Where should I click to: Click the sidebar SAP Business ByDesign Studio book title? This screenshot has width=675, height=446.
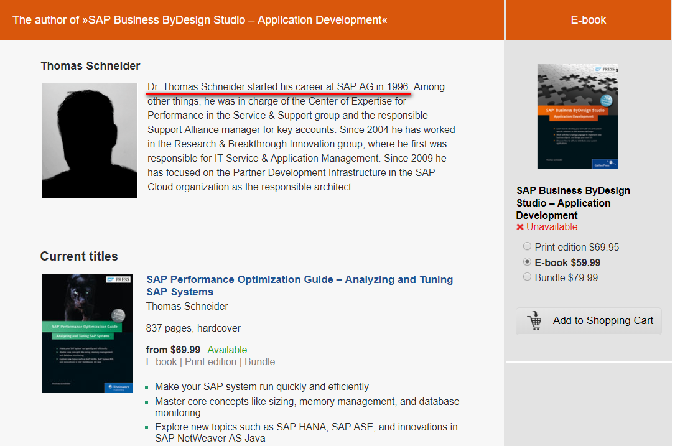click(x=573, y=203)
